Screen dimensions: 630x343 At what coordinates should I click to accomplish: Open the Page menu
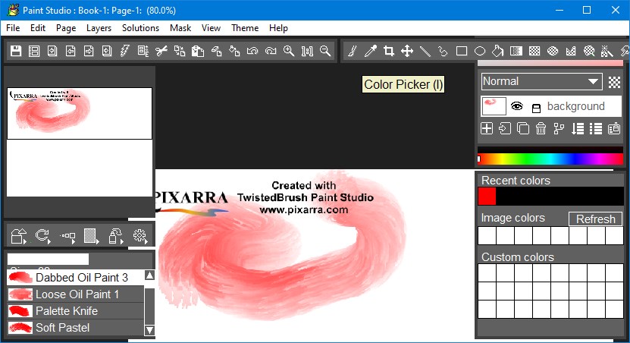click(x=66, y=28)
